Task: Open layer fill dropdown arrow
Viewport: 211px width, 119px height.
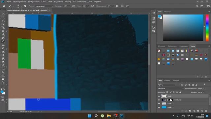Action: 204,92
